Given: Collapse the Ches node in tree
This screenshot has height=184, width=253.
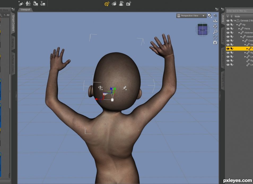Looking at the screenshot, I should tap(243, 41).
